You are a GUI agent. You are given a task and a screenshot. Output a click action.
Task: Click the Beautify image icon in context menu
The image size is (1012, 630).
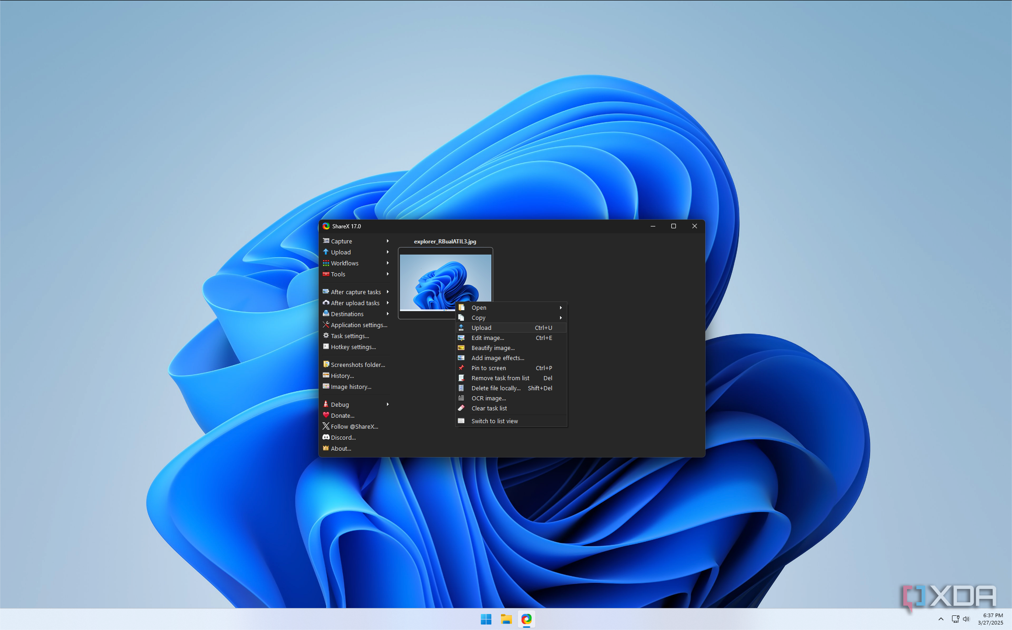(462, 348)
